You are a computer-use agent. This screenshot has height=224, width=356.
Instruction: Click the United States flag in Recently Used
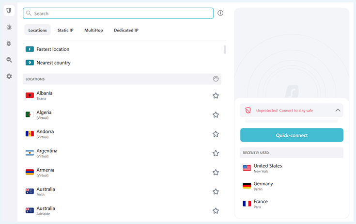point(247,168)
